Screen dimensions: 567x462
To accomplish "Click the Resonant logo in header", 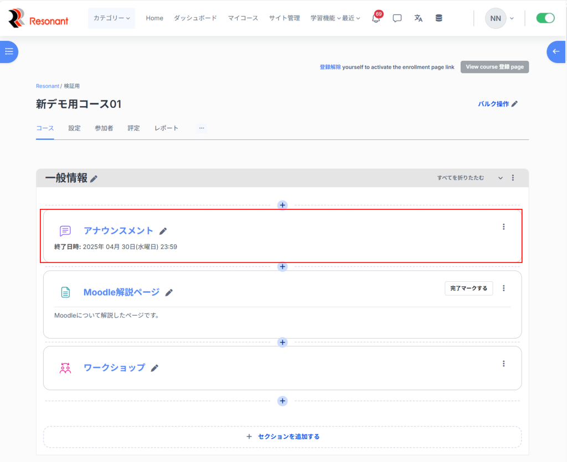I will [x=38, y=18].
